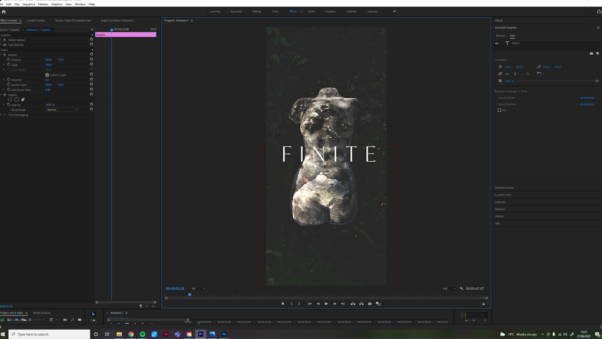602x339 pixels.
Task: Click the Add Marker icon in Program monitor
Action: [x=283, y=304]
